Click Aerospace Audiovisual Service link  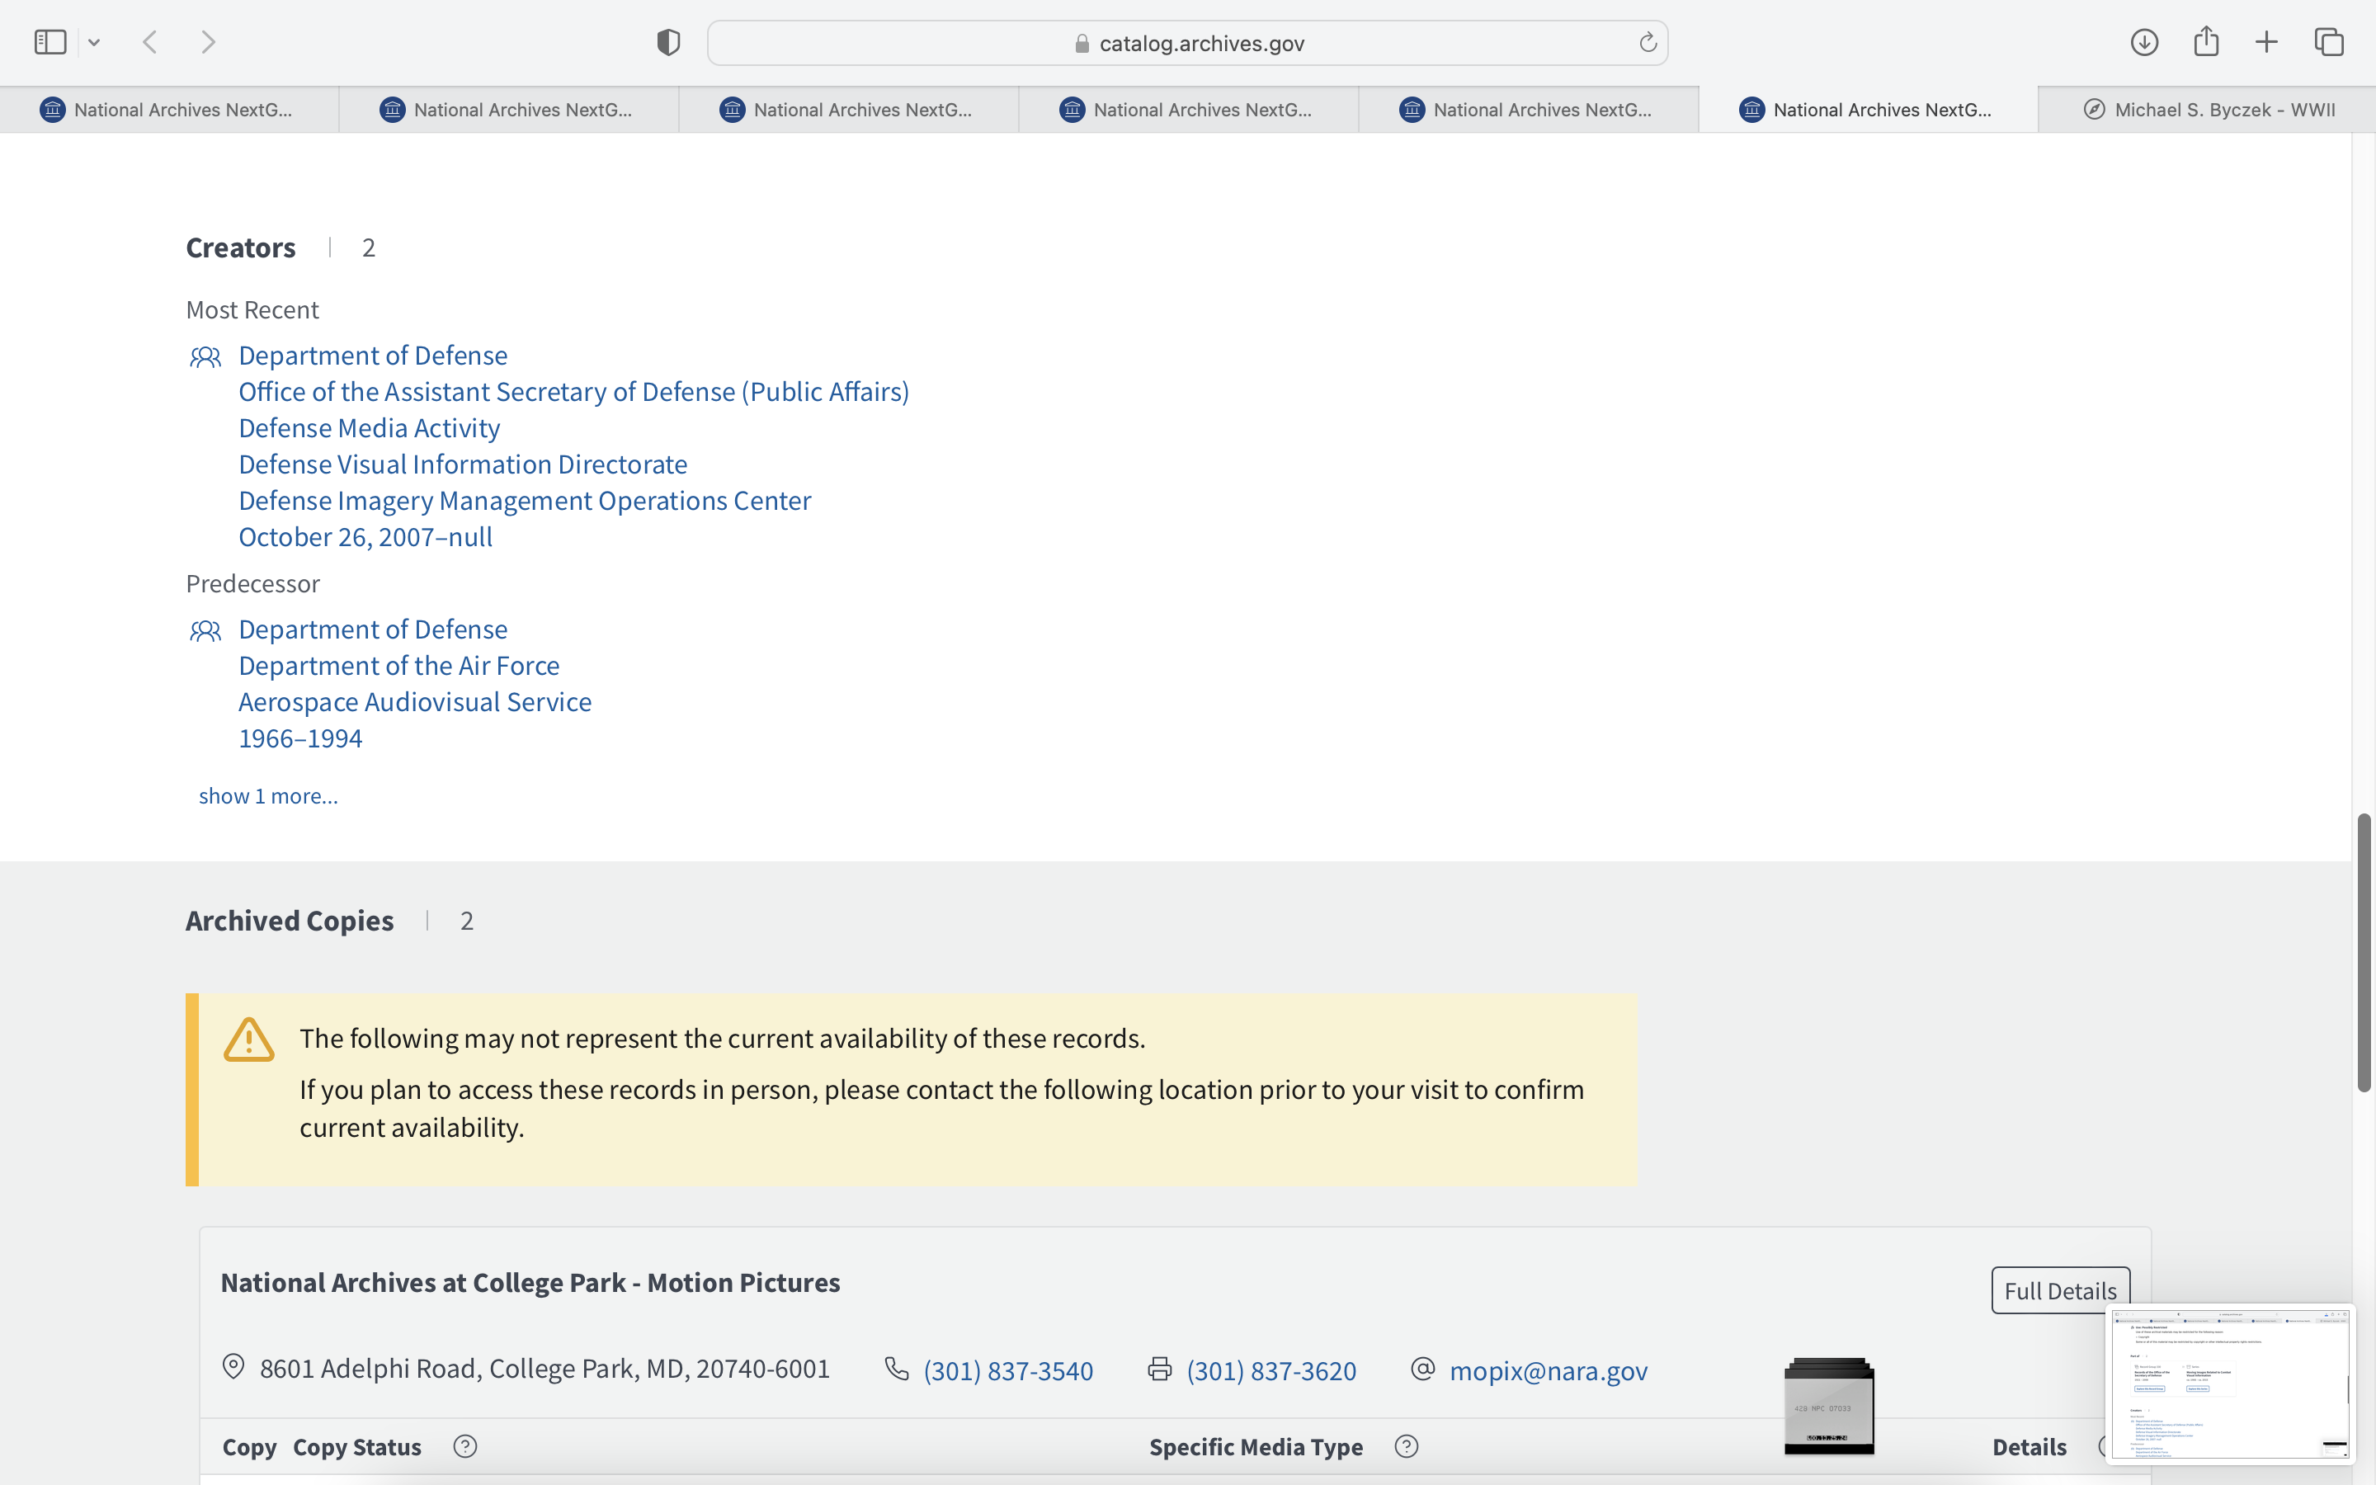point(414,702)
